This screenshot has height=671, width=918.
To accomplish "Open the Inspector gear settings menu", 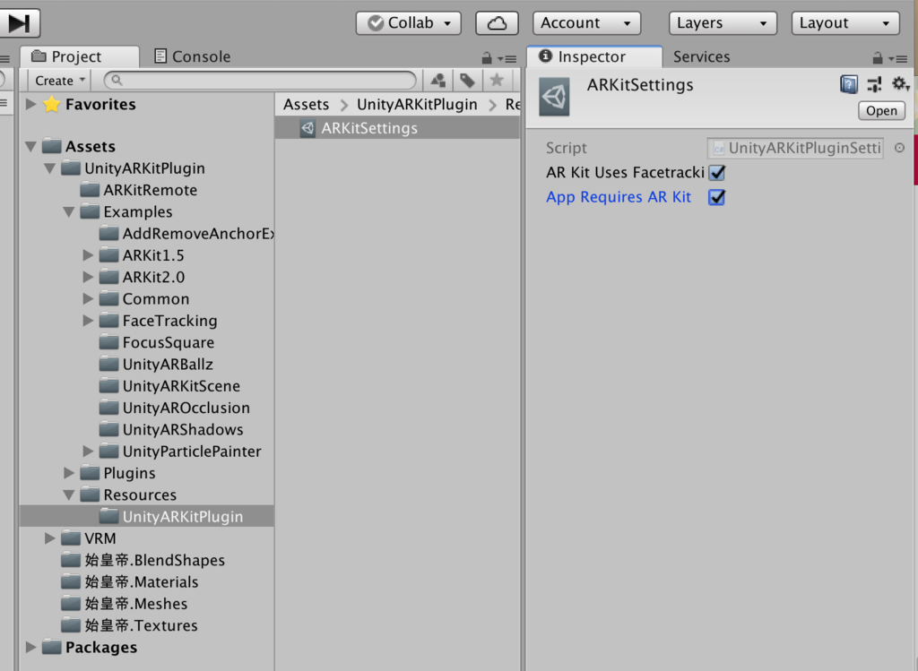I will coord(900,85).
